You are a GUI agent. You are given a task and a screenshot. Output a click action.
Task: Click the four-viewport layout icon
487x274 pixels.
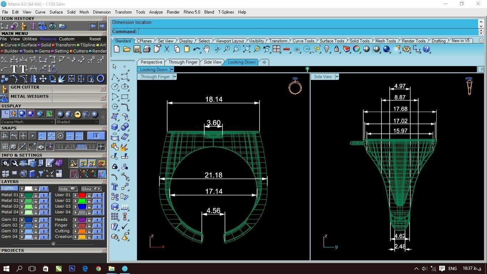(x=276, y=49)
